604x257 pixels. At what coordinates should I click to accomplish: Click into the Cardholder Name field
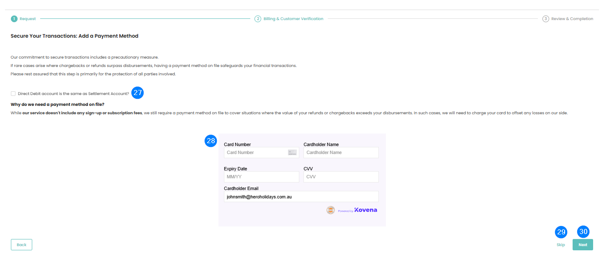pos(341,152)
